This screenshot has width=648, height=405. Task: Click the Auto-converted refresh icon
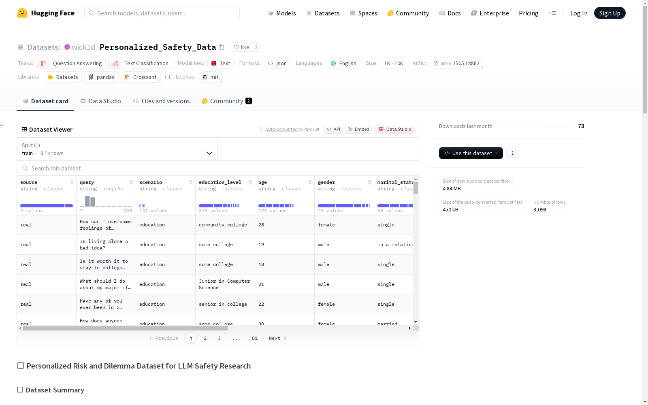(x=261, y=129)
